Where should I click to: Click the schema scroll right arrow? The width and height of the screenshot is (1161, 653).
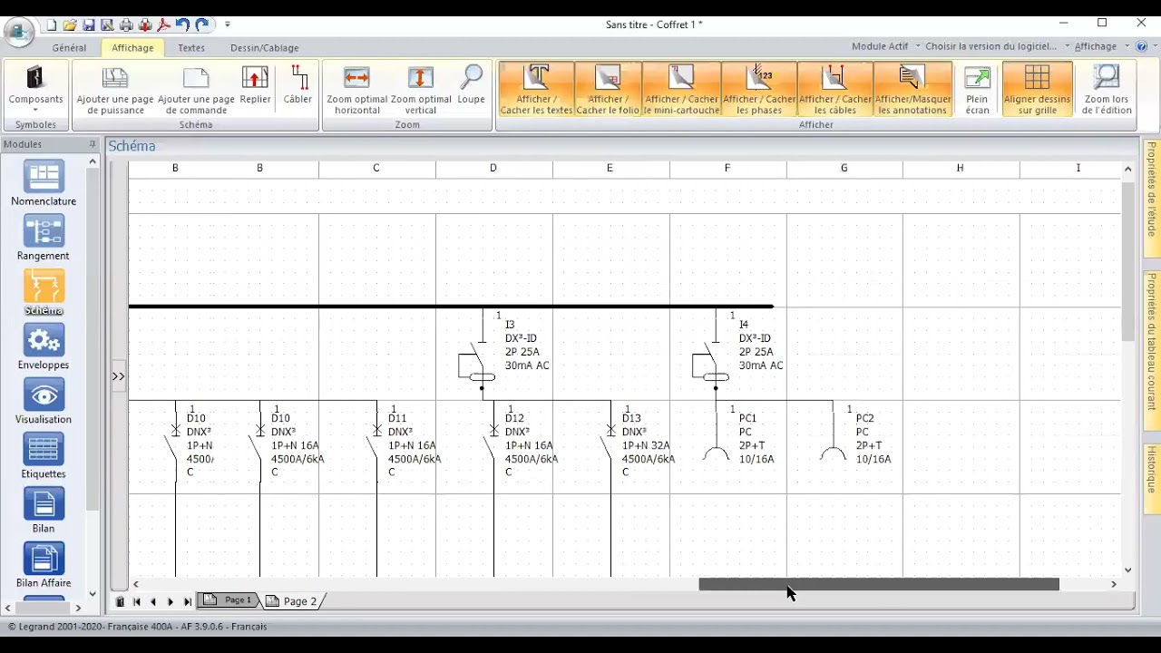(1114, 585)
